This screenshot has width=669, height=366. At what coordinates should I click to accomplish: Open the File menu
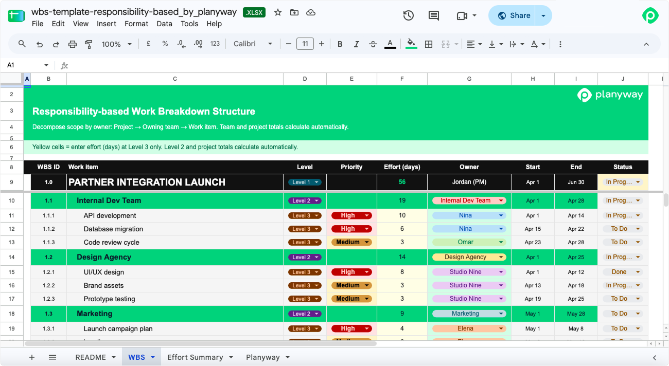coord(38,24)
